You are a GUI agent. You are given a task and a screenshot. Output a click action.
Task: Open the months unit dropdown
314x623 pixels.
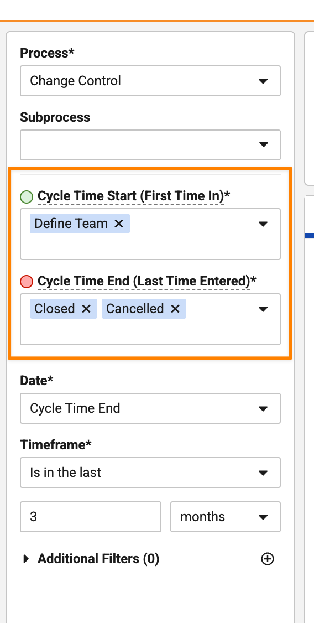click(226, 517)
